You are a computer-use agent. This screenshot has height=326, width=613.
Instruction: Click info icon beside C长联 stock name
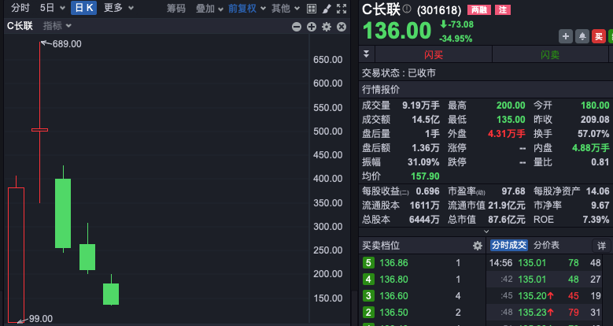(407, 9)
